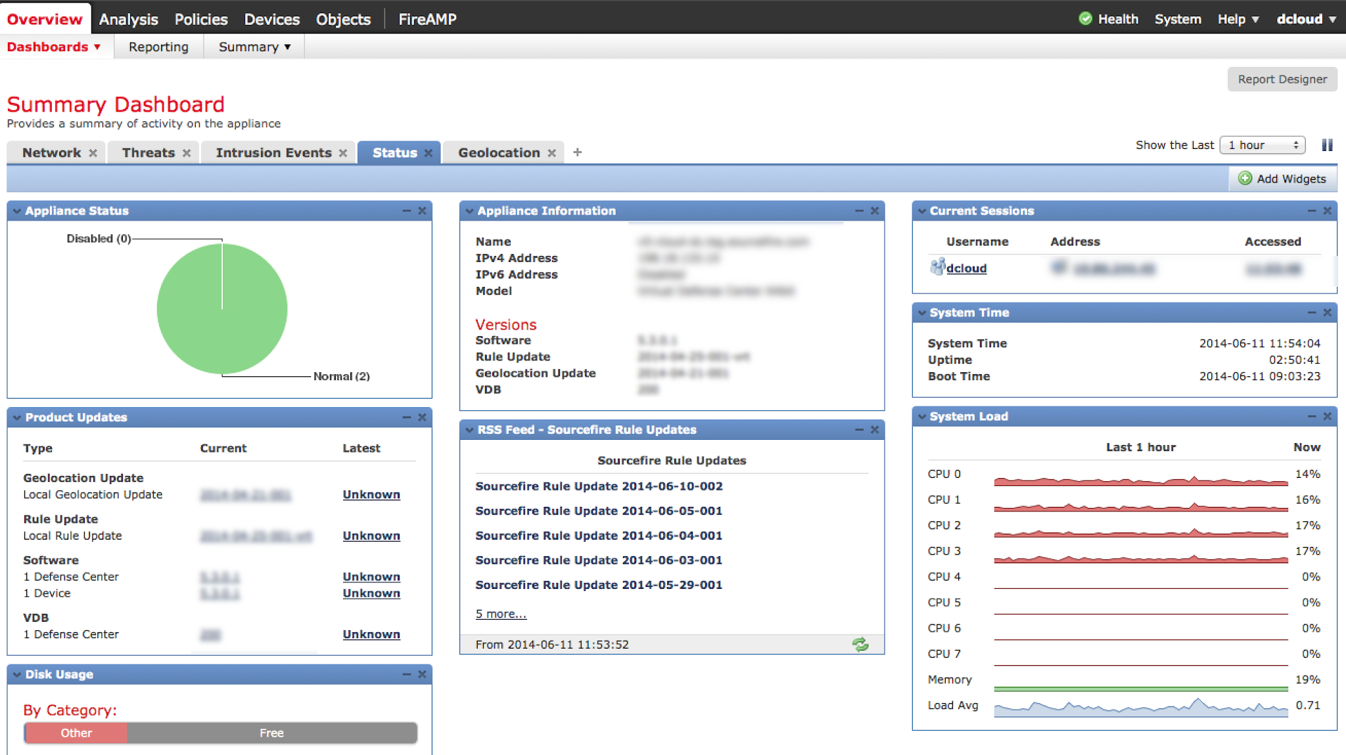Image resolution: width=1346 pixels, height=755 pixels.
Task: Click the user icon beside dcloud session
Action: (937, 267)
